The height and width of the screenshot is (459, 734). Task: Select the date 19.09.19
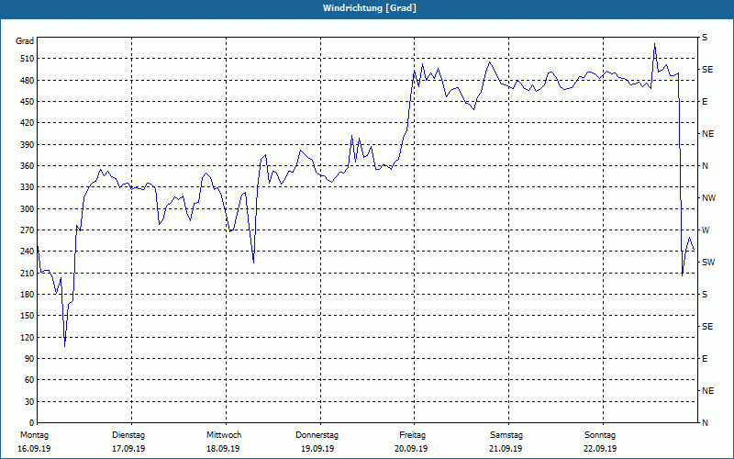[x=317, y=449]
